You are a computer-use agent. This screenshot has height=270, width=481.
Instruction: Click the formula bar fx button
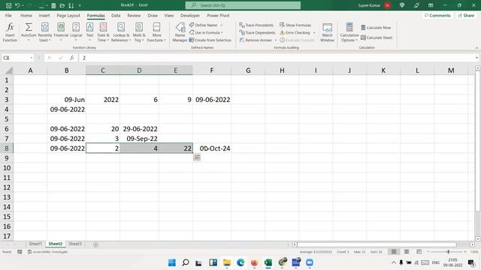pos(72,58)
